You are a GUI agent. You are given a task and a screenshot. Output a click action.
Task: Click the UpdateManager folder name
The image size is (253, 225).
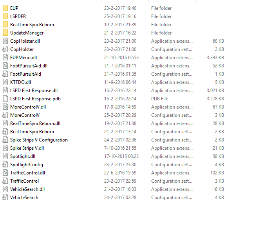click(27, 33)
